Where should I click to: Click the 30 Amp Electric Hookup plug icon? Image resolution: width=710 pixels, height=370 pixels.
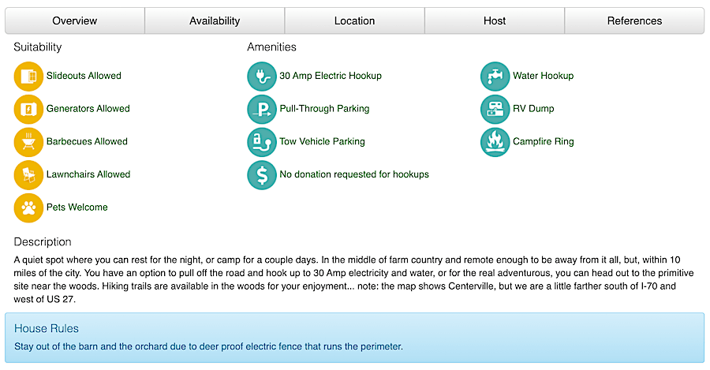coord(262,77)
